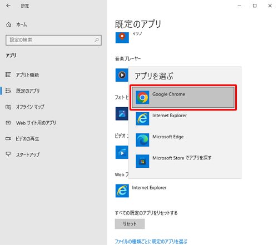
Task: Click the Google Chrome logo icon
Action: click(142, 97)
